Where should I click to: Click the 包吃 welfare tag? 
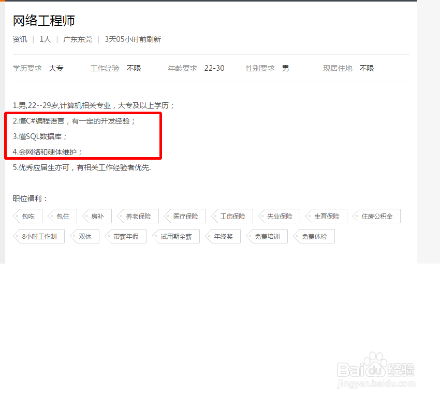point(28,216)
